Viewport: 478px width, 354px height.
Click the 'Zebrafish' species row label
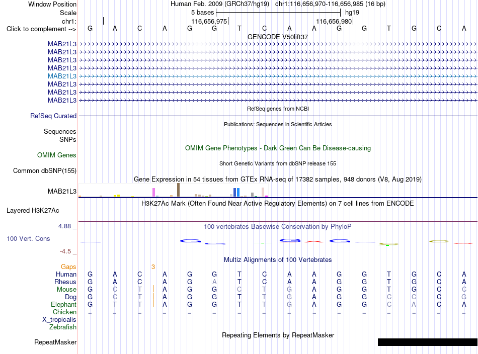point(63,327)
